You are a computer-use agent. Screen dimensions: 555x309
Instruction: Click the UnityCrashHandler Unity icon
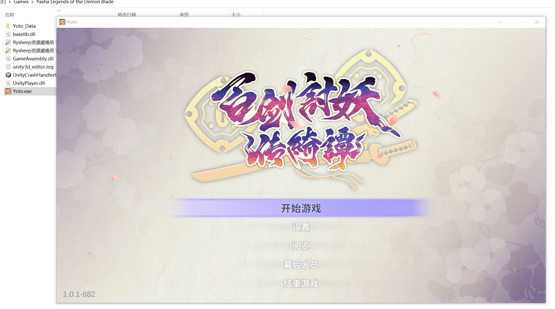(8, 75)
